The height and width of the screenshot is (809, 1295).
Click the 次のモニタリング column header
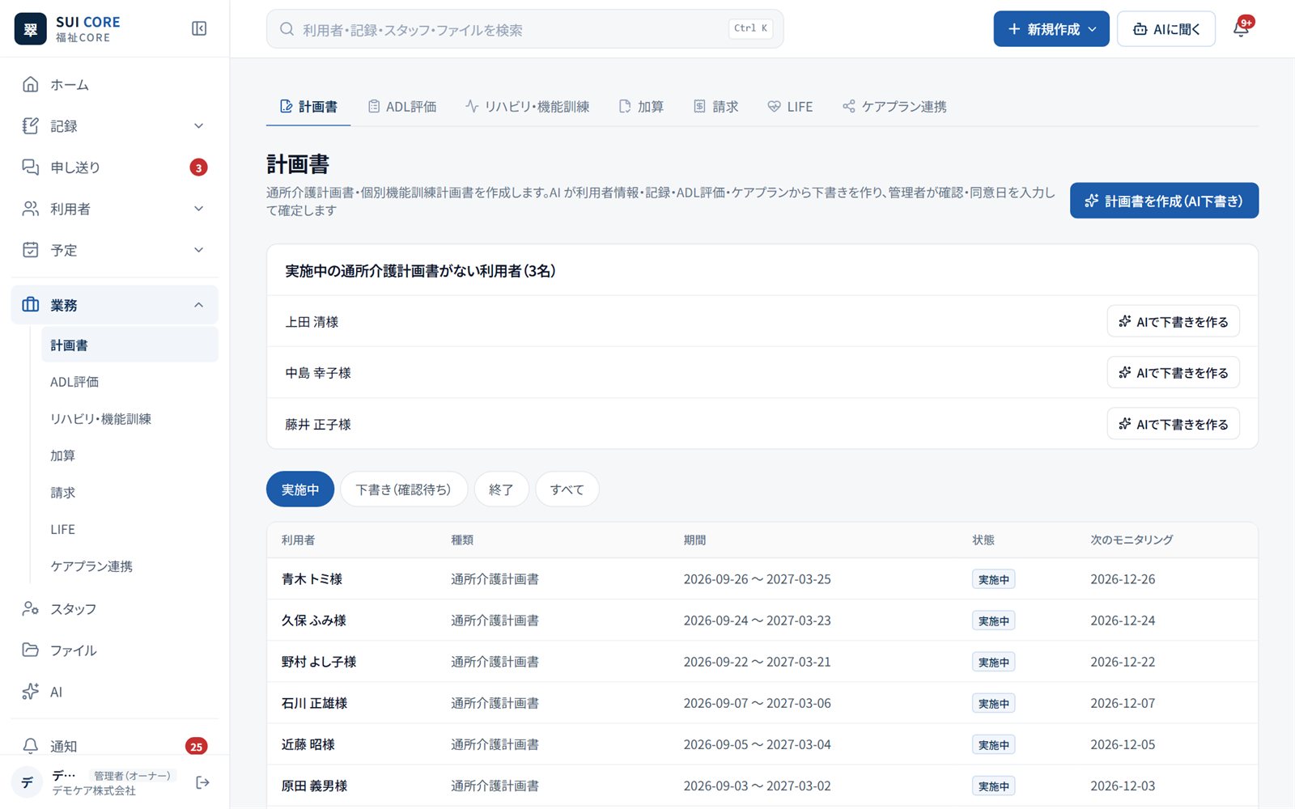click(1132, 540)
